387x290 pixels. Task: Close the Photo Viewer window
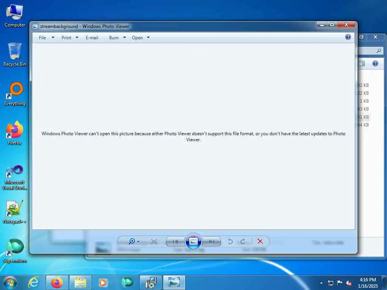pyautogui.click(x=346, y=25)
